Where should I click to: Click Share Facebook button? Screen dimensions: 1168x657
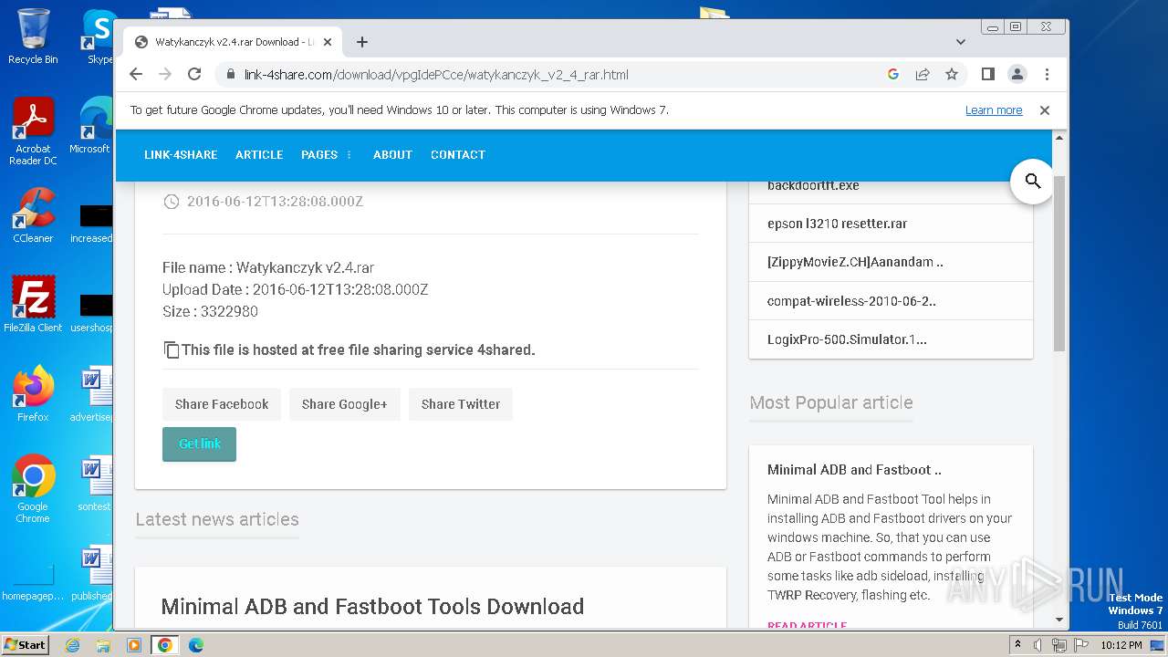(x=222, y=404)
